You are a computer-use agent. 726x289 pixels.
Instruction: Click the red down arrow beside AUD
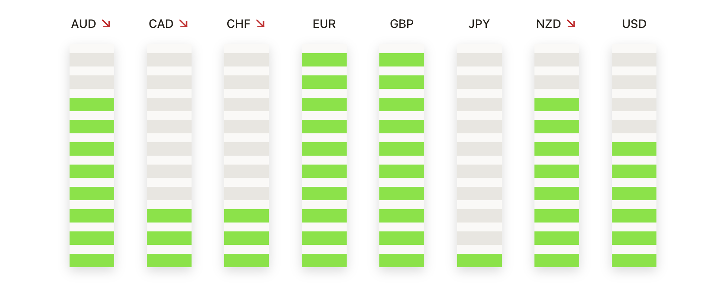click(106, 24)
